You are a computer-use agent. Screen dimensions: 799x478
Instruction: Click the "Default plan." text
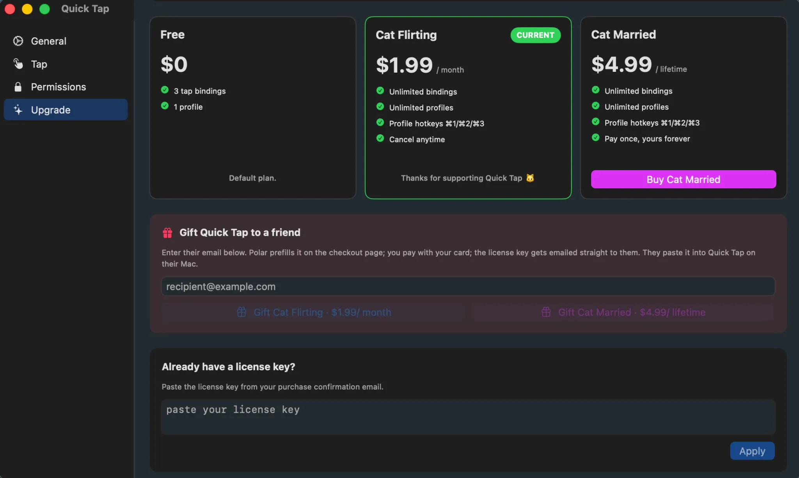click(252, 178)
